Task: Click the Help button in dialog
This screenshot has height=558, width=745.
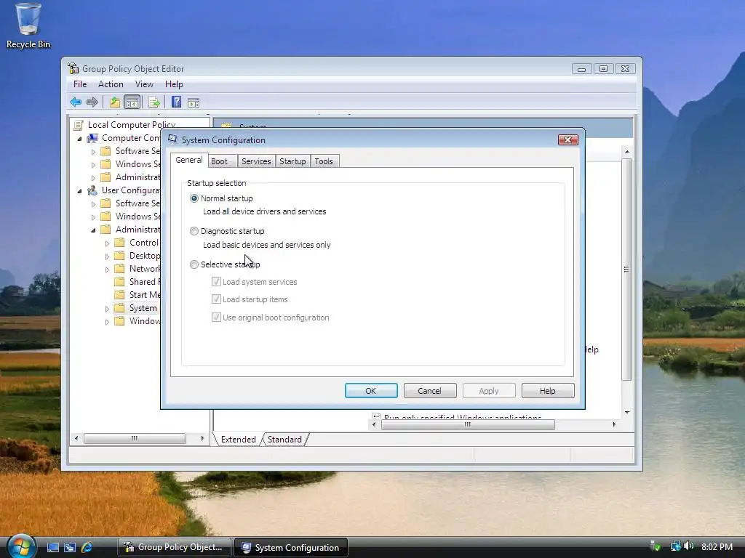Action: 547,390
